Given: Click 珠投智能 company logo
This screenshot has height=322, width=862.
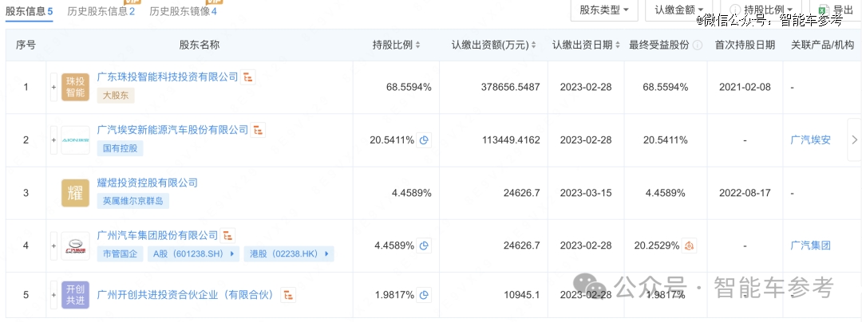Looking at the screenshot, I should click(75, 88).
